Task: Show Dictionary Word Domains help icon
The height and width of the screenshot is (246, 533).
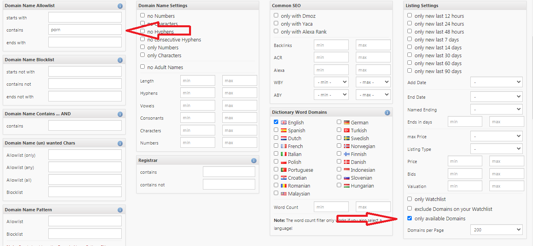Action: (x=387, y=113)
